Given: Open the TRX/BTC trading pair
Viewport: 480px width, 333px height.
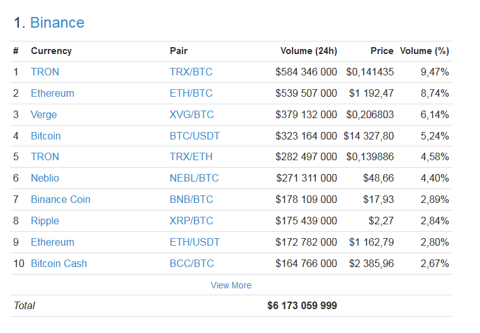Looking at the screenshot, I should (191, 72).
